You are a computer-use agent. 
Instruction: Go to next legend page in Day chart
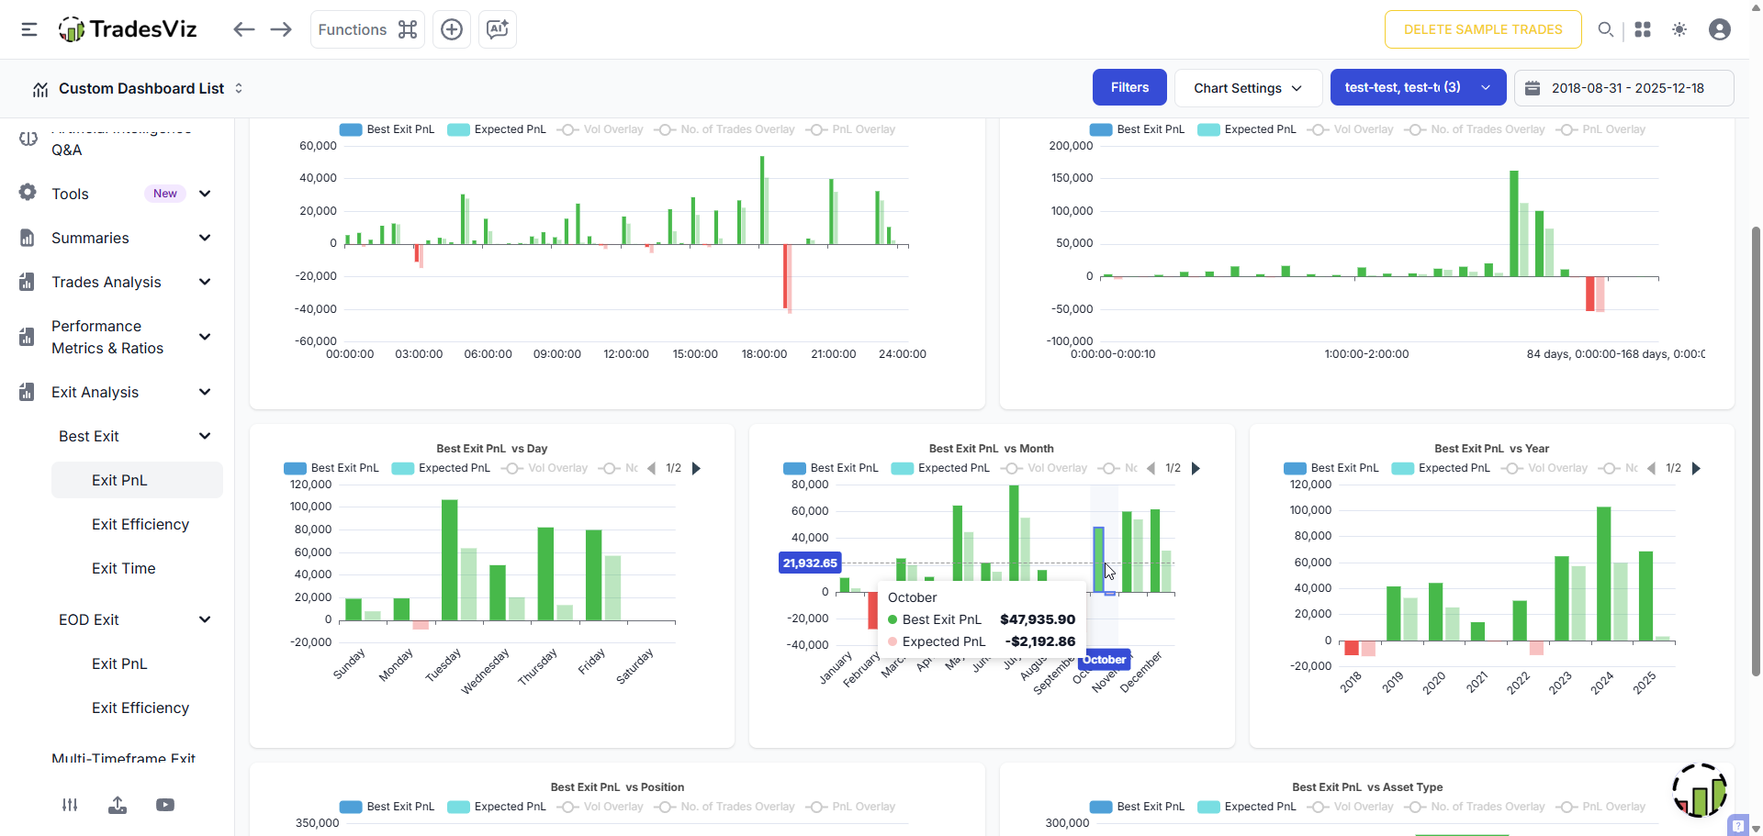tap(696, 468)
